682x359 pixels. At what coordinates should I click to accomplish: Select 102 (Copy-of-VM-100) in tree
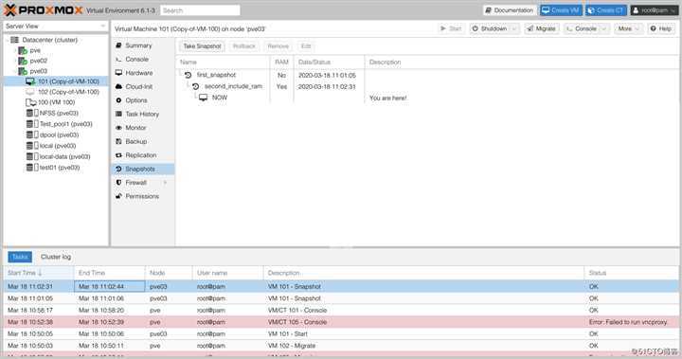coord(68,92)
